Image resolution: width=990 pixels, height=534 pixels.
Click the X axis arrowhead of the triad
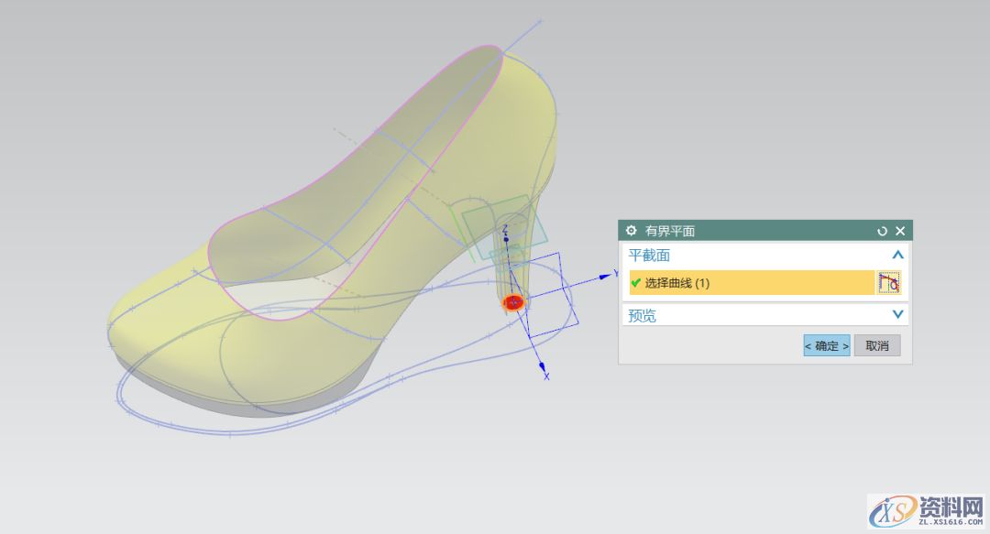542,365
